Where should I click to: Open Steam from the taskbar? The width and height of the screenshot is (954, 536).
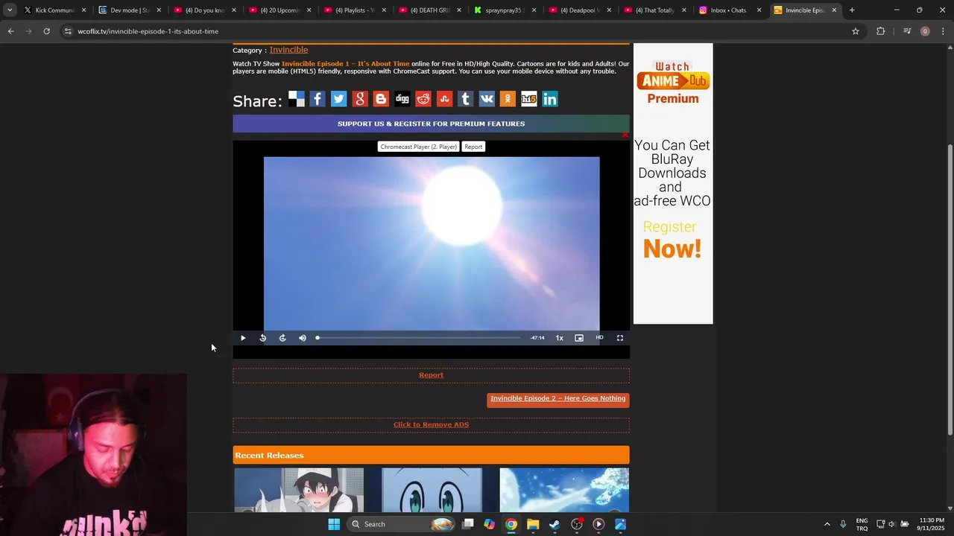pos(555,524)
